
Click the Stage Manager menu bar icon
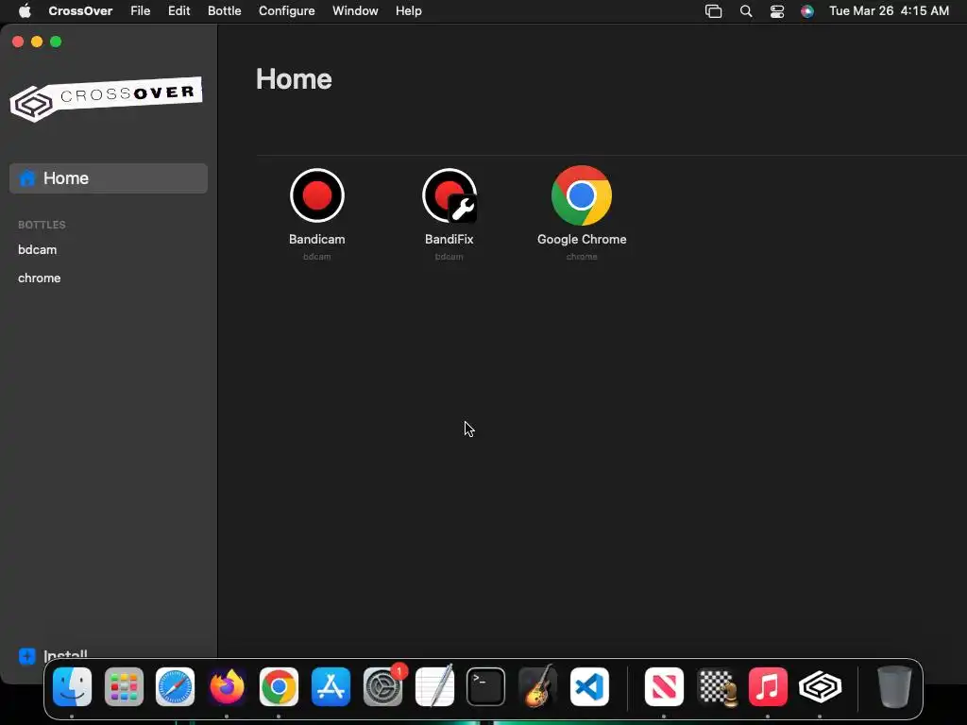pos(714,11)
